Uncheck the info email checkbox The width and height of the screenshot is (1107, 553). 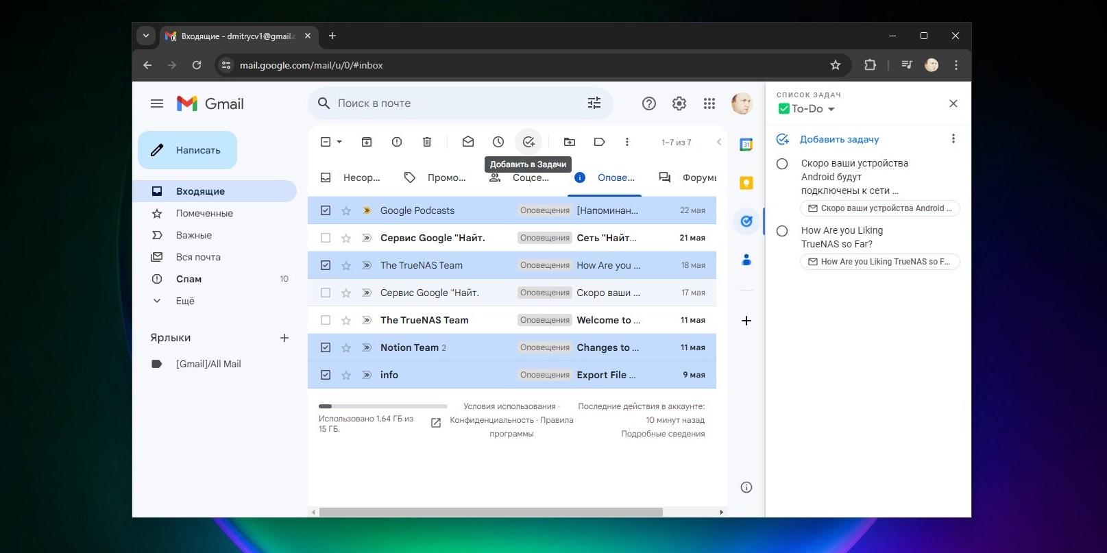(x=326, y=375)
